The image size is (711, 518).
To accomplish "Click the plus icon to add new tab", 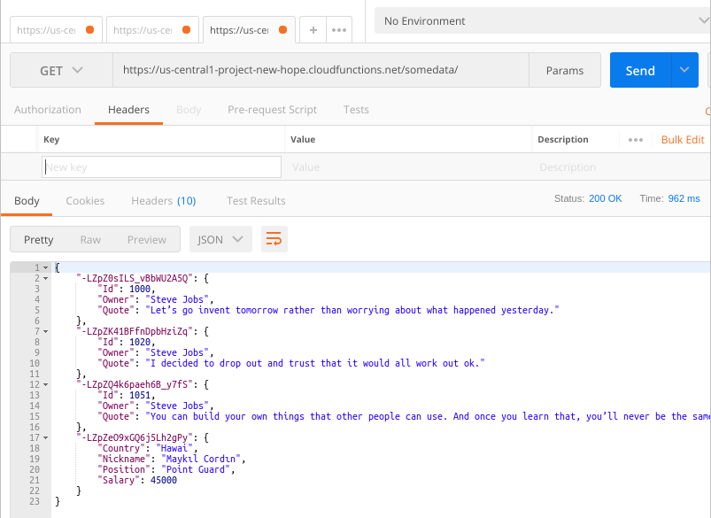I will tap(313, 29).
